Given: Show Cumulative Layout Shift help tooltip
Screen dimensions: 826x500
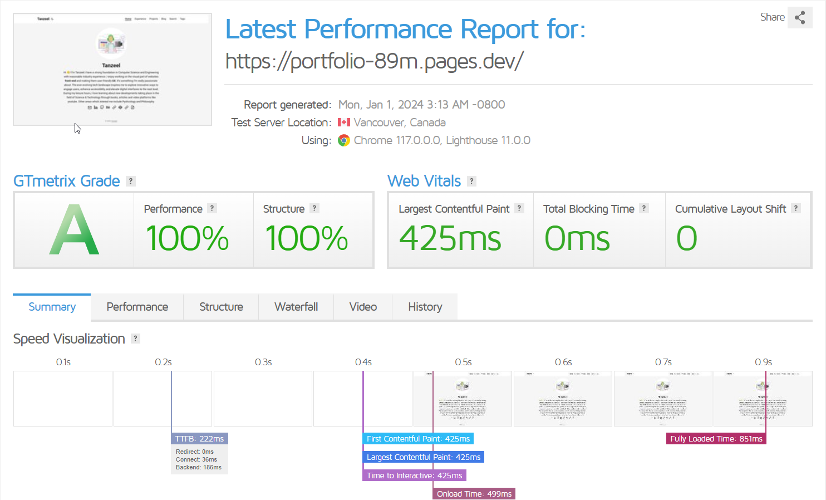Looking at the screenshot, I should point(796,208).
